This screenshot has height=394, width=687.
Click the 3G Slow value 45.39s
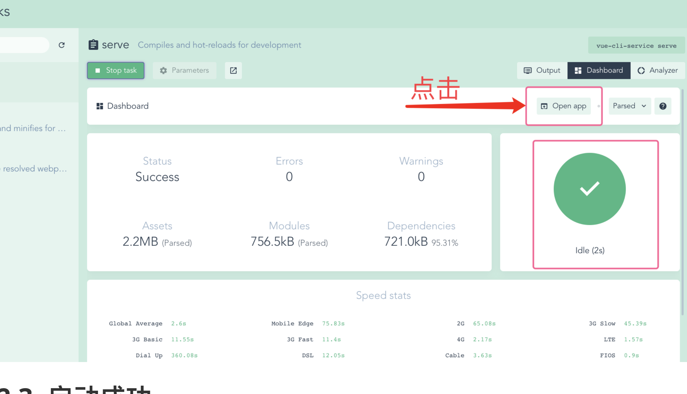(635, 323)
